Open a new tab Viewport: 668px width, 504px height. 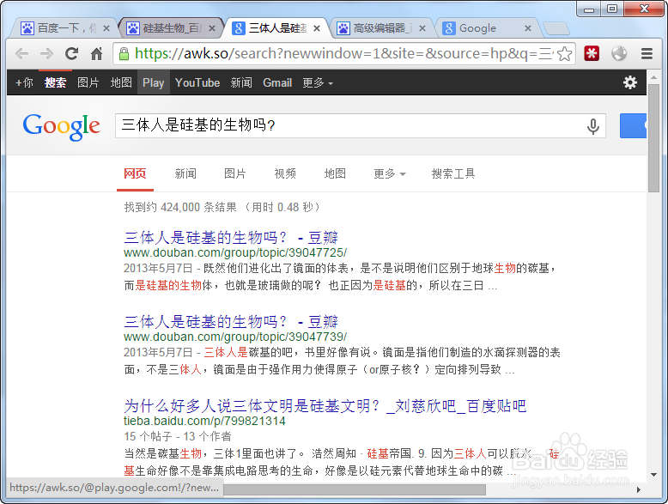click(x=556, y=28)
